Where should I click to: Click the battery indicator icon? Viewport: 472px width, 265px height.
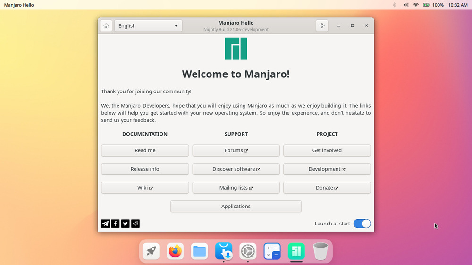(x=426, y=5)
